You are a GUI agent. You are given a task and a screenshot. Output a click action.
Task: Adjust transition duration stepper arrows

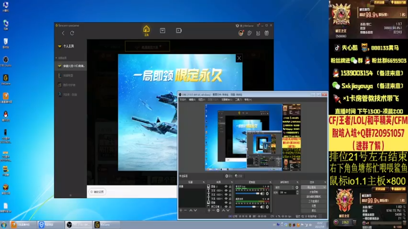[x=297, y=192]
